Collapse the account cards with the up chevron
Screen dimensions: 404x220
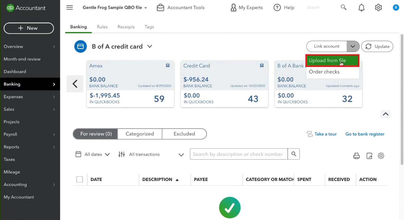click(385, 114)
